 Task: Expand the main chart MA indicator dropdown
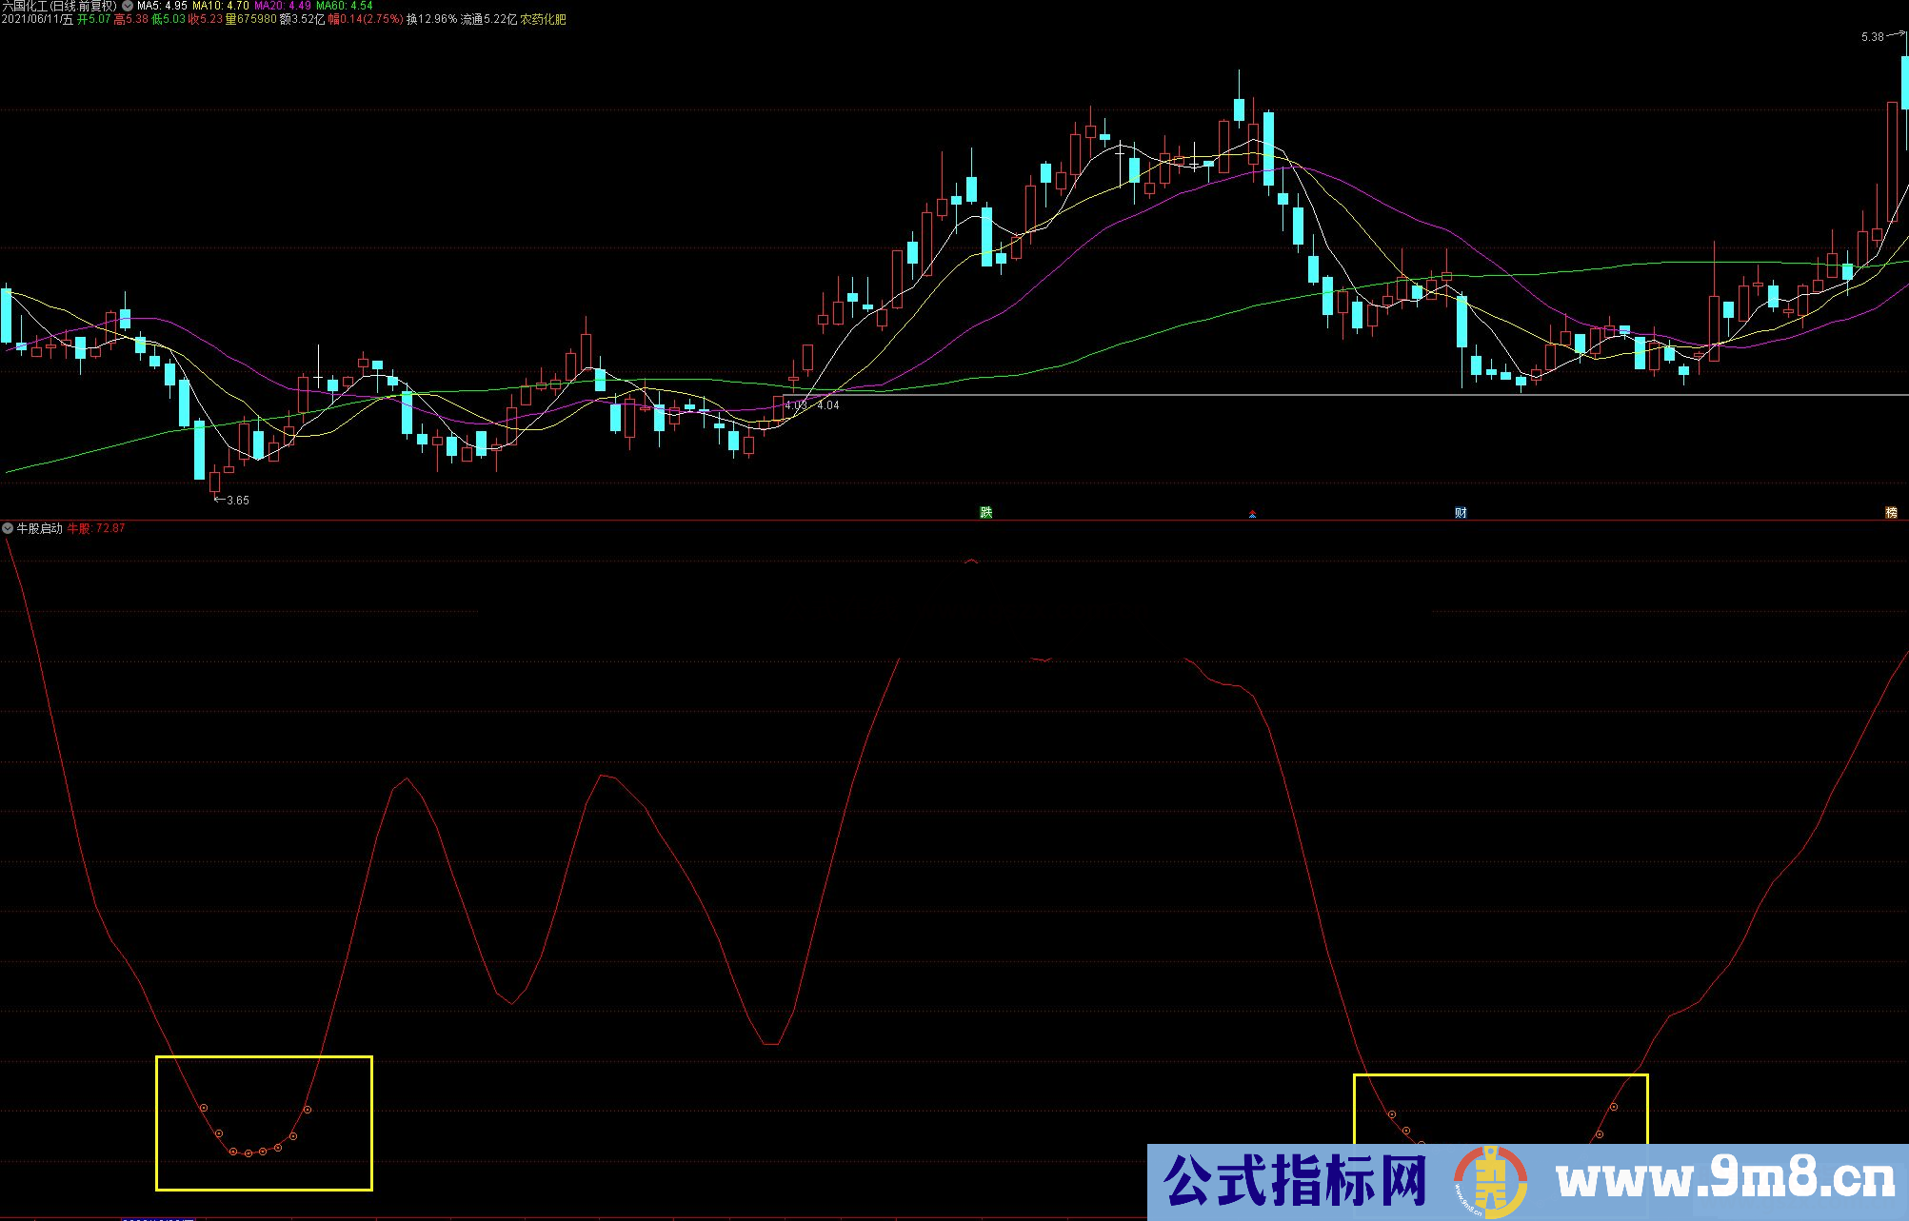click(128, 6)
